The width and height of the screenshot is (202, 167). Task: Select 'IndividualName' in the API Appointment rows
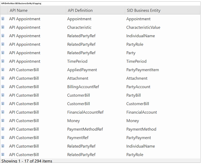(x=140, y=36)
